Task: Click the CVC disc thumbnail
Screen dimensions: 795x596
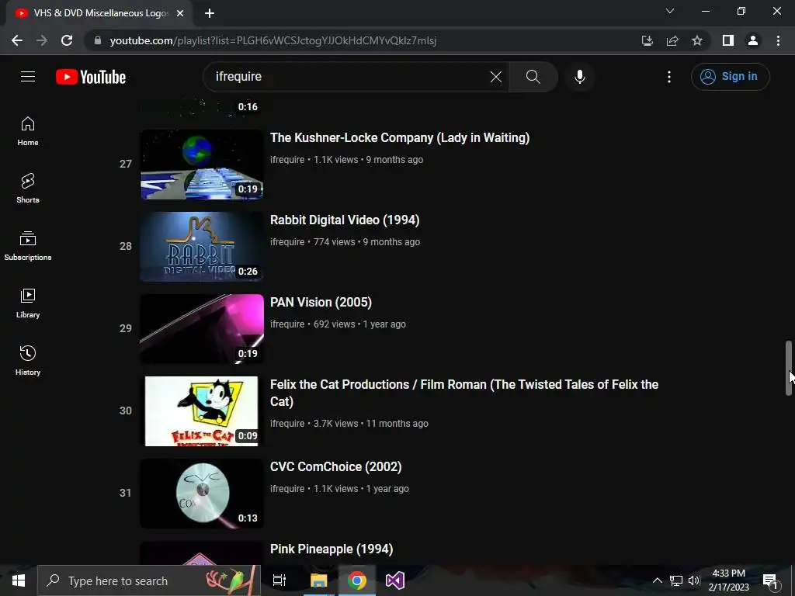Action: tap(202, 493)
